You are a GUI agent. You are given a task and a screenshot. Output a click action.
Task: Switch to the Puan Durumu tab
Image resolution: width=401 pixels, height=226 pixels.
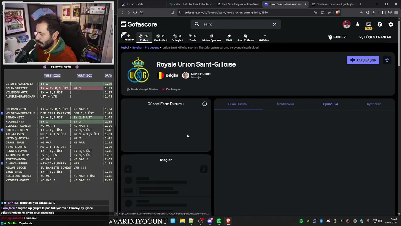[238, 104]
